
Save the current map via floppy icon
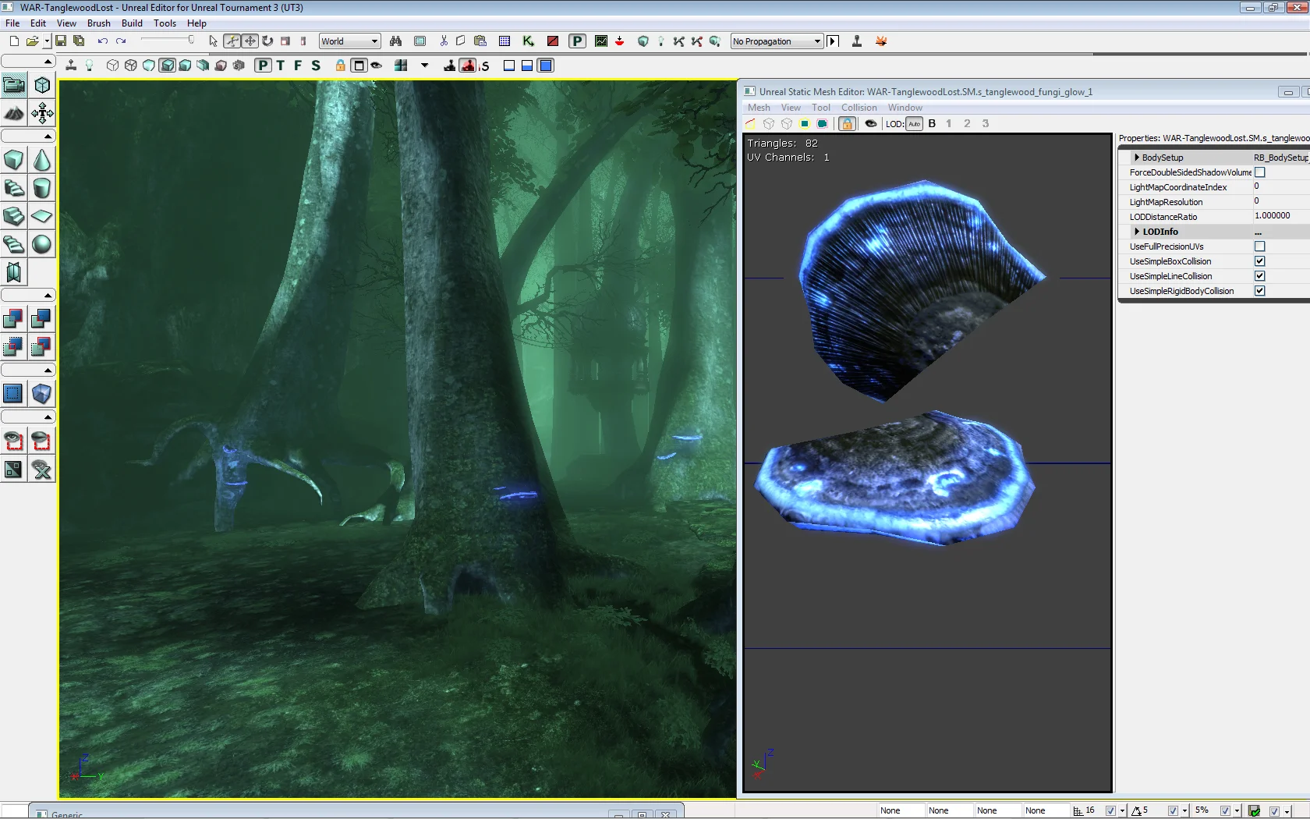(61, 41)
